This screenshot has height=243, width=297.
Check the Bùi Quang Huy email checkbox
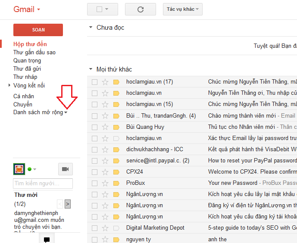point(94,127)
